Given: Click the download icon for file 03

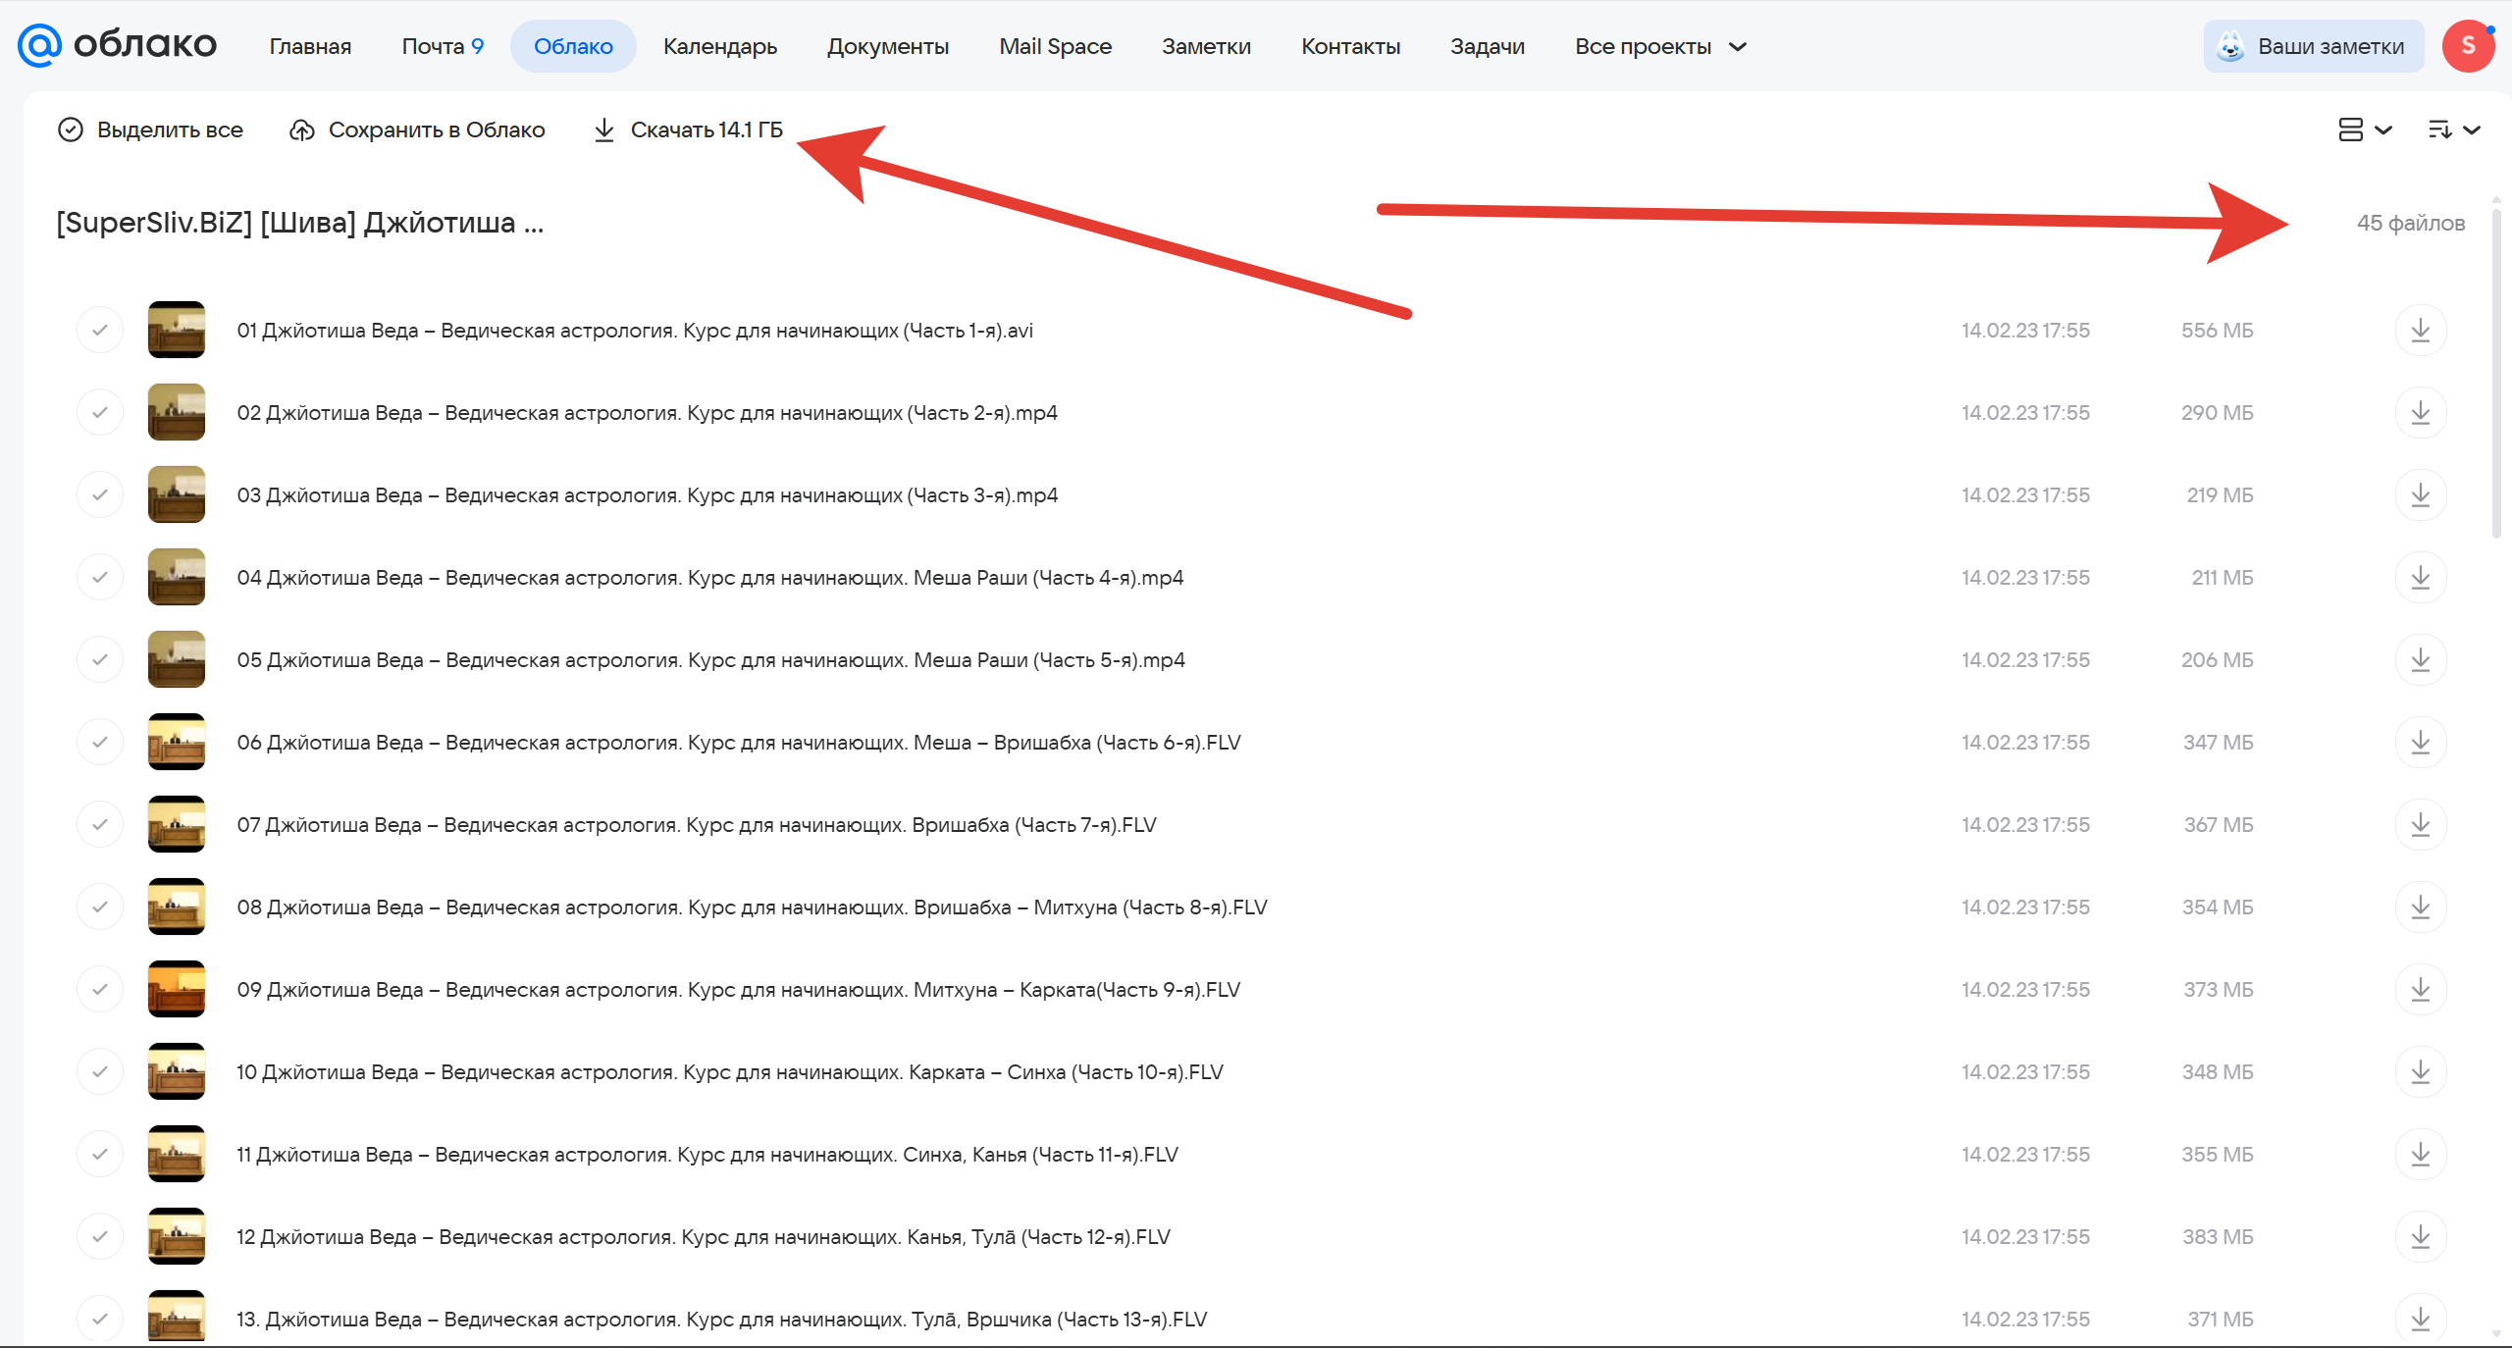Looking at the screenshot, I should tap(2420, 495).
